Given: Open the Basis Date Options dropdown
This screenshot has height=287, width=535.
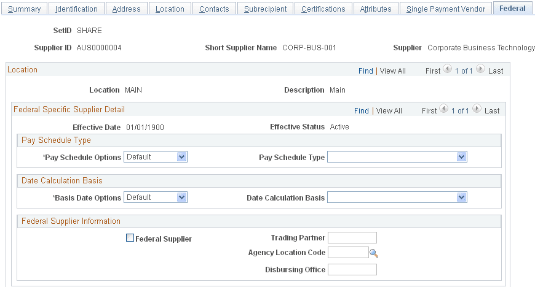Looking at the screenshot, I should 155,197.
